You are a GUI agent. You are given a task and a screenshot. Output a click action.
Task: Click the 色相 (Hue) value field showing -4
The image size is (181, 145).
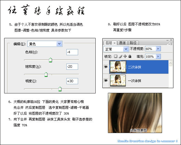coord(72,52)
